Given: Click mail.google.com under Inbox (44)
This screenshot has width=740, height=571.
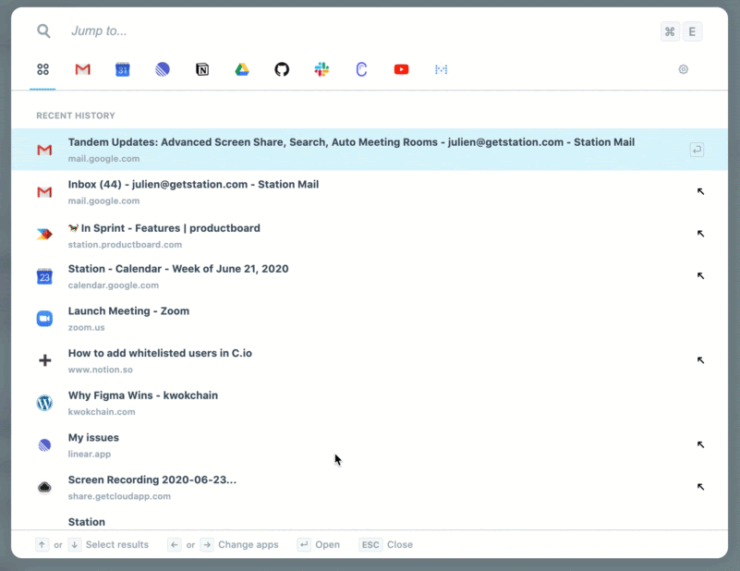Looking at the screenshot, I should (103, 200).
